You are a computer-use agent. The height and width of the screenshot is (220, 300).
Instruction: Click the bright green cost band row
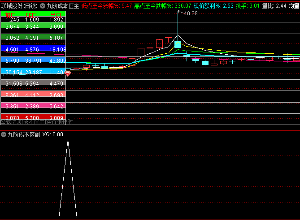33,27
